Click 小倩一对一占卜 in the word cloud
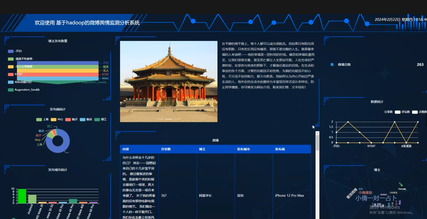The width and height of the screenshot is (427, 219). [x=376, y=198]
